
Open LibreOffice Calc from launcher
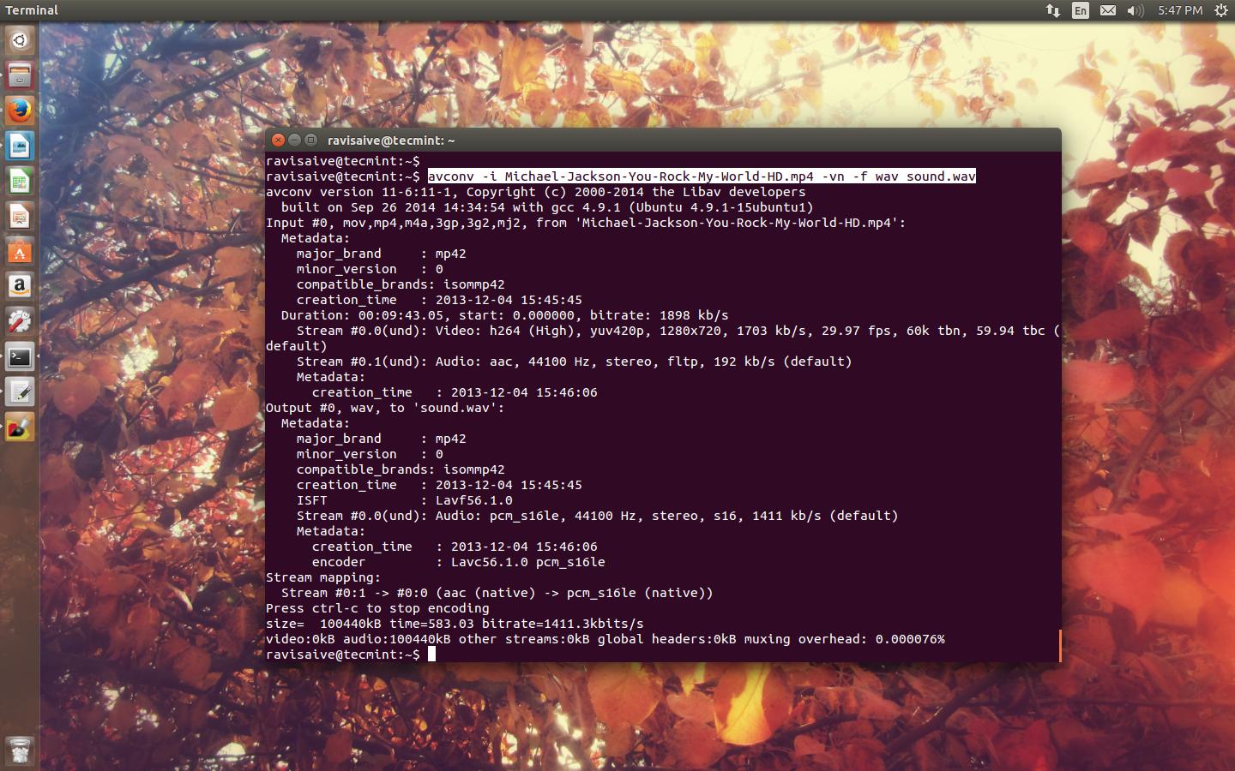tap(20, 181)
